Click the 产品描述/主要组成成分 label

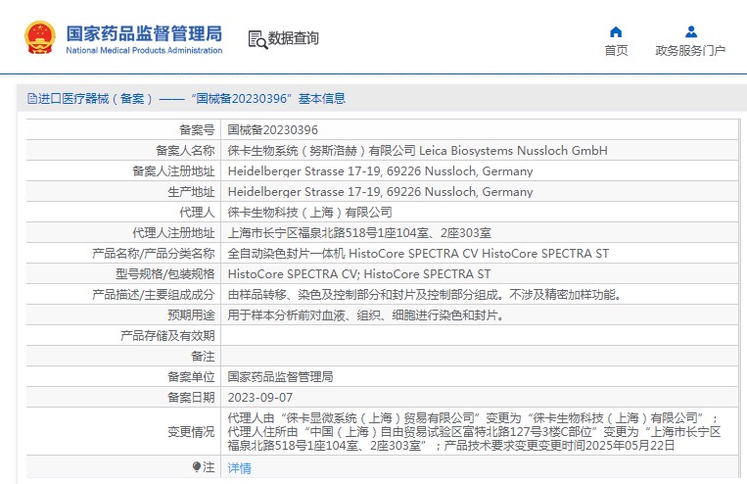point(154,294)
